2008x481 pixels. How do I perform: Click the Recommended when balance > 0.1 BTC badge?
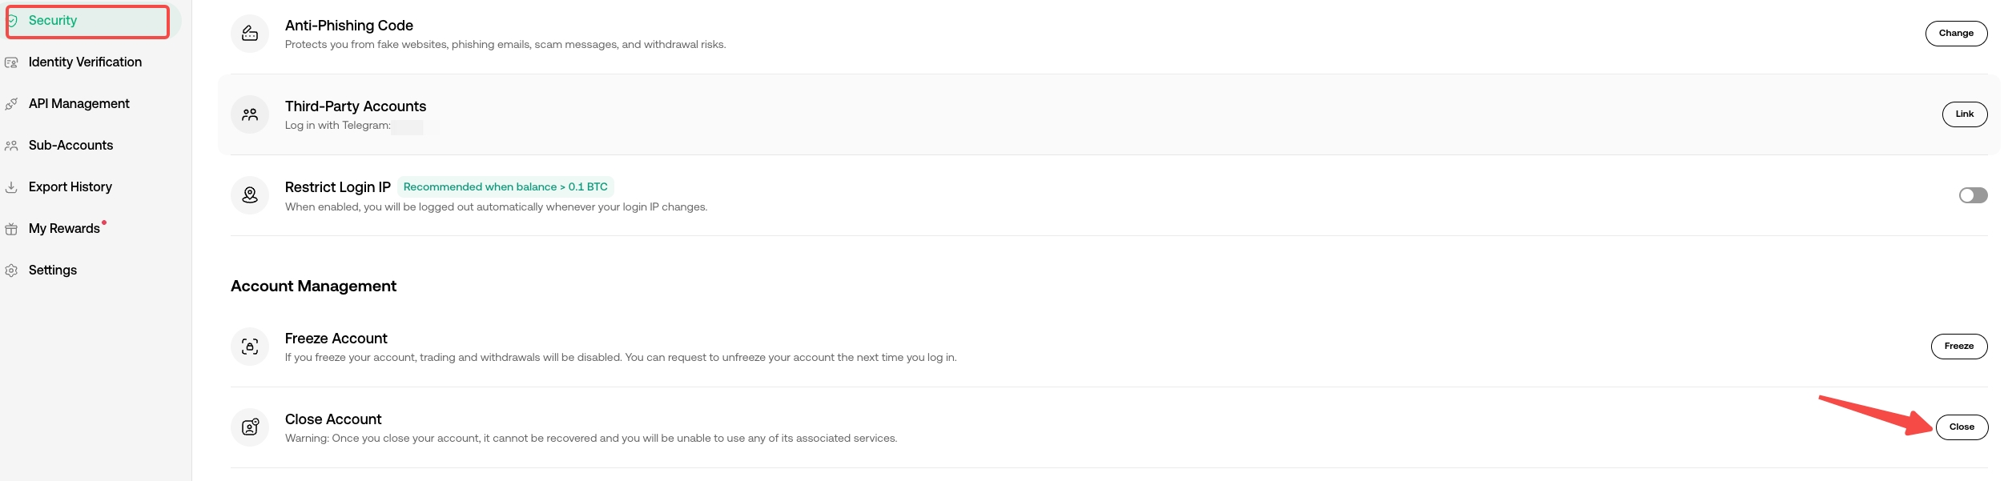(x=505, y=187)
